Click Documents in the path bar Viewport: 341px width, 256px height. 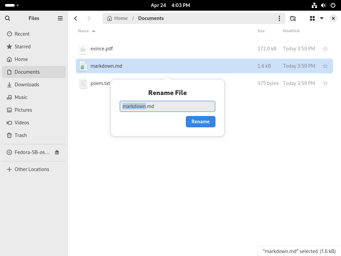pyautogui.click(x=151, y=18)
